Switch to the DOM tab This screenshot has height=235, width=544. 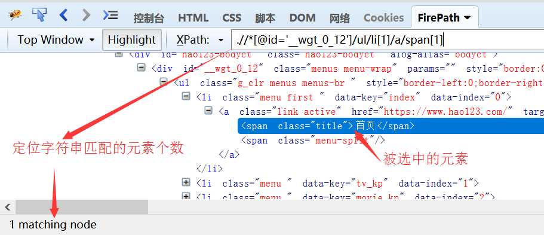coord(302,18)
